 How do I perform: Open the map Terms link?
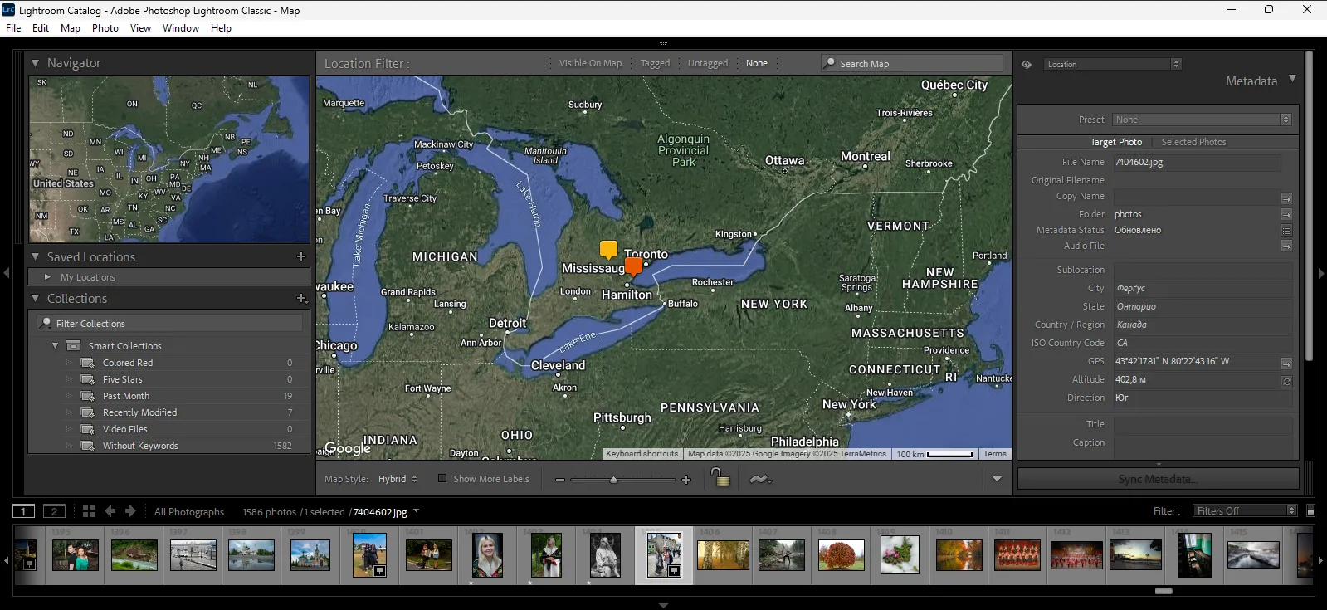[x=994, y=454]
